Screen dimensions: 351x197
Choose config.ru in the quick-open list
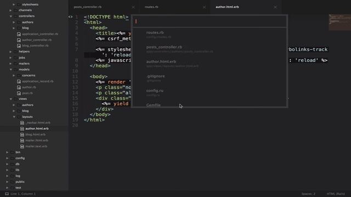[x=210, y=92]
